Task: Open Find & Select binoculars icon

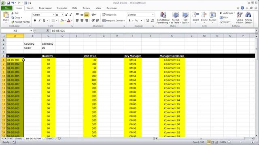Action: [x=248, y=15]
